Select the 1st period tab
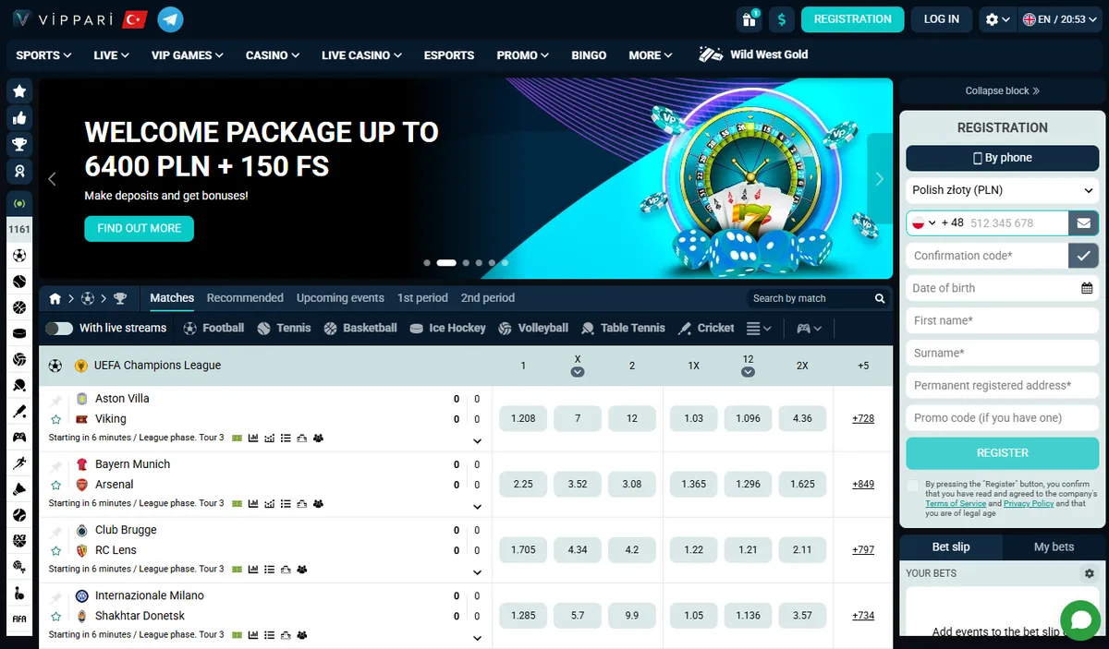1109x649 pixels. (x=422, y=298)
